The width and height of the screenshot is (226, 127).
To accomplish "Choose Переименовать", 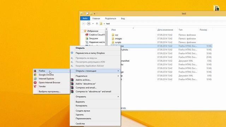I will (95, 119).
